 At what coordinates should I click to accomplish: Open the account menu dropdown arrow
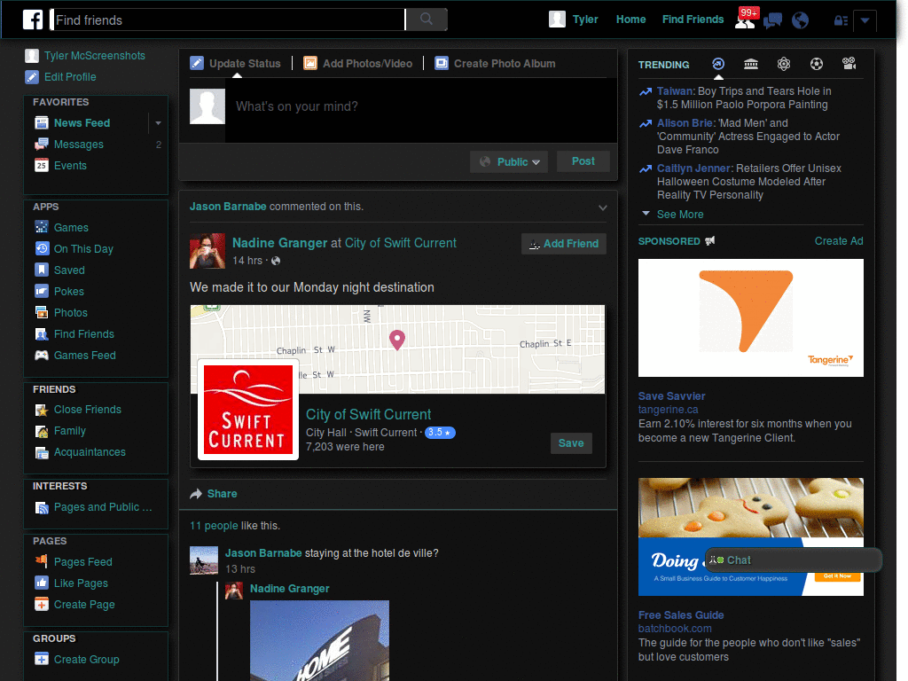point(865,21)
